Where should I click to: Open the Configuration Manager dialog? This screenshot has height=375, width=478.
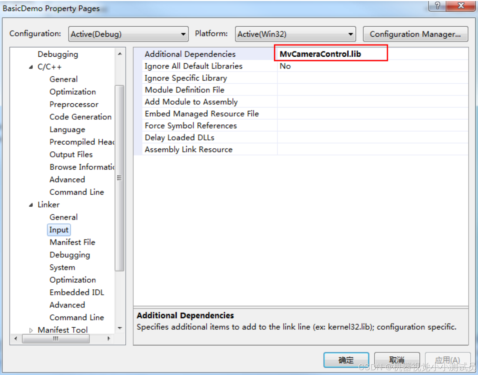[x=415, y=34]
